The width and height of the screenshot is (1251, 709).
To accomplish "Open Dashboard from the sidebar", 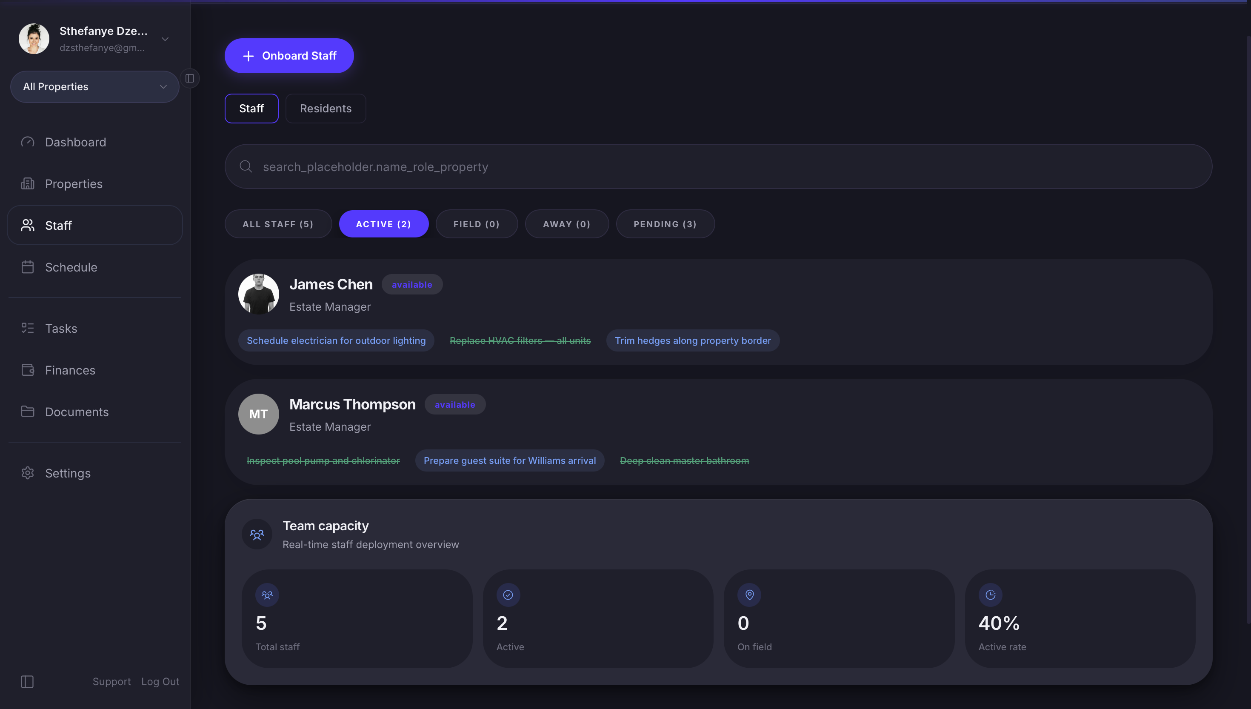I will pos(95,142).
